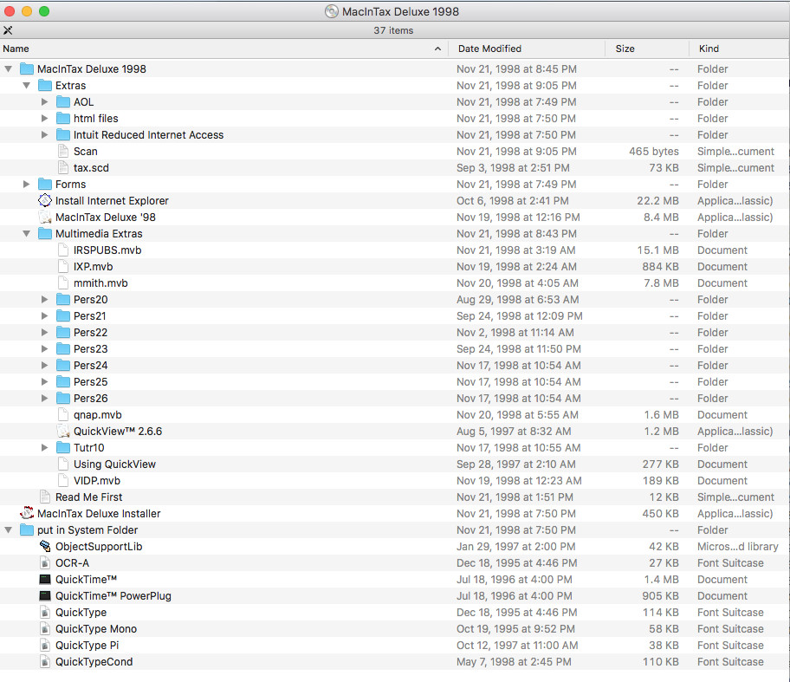Click the Extras folder icon
This screenshot has height=682, width=790.
[45, 85]
